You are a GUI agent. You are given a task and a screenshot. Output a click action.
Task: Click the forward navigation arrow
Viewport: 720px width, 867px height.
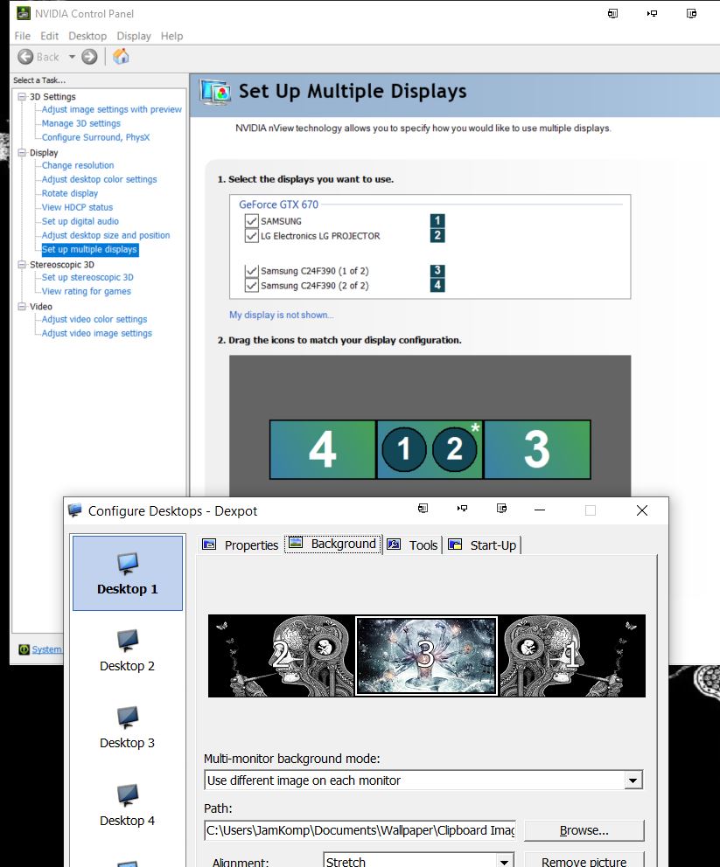(90, 56)
